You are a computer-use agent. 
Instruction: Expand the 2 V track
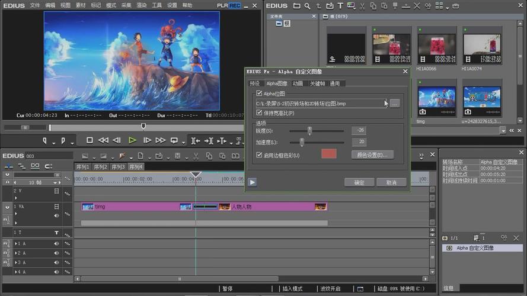coord(16,198)
